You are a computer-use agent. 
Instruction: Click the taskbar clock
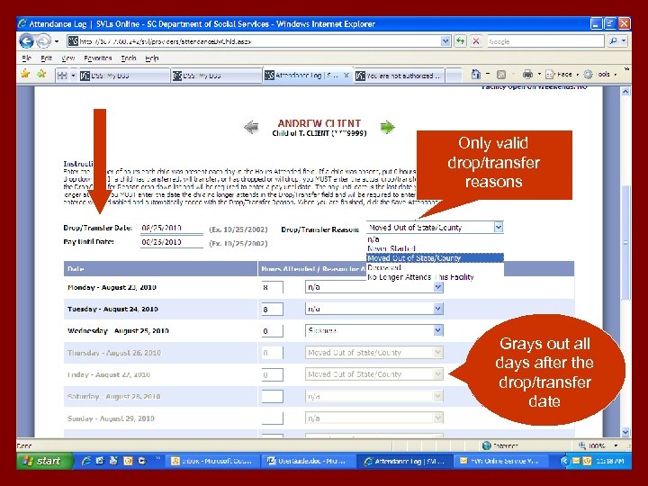[610, 461]
